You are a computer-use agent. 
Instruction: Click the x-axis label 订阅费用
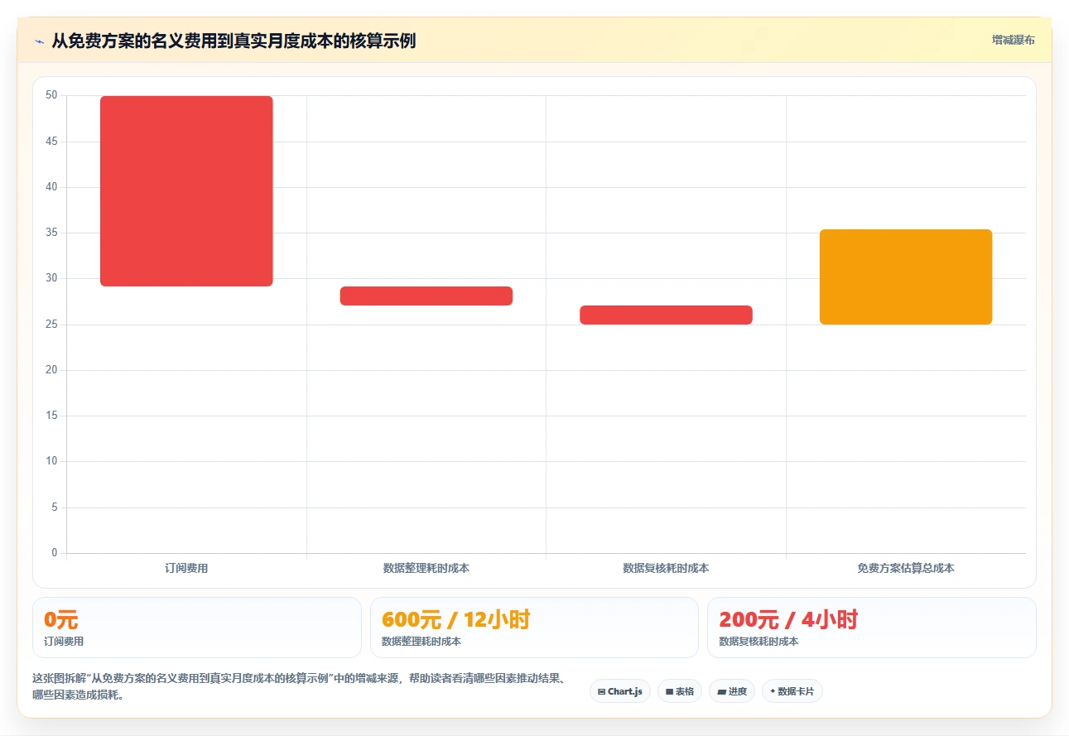[186, 568]
